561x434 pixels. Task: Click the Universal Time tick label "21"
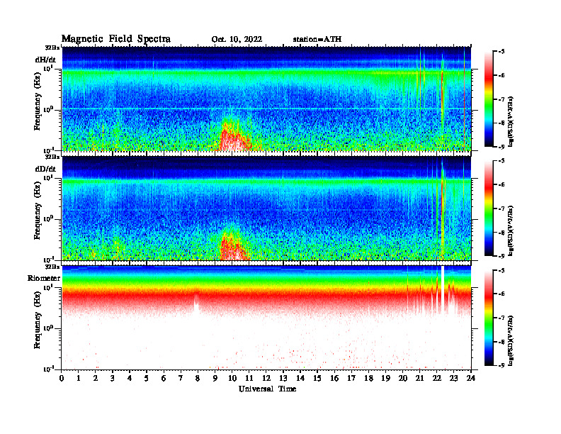419,378
